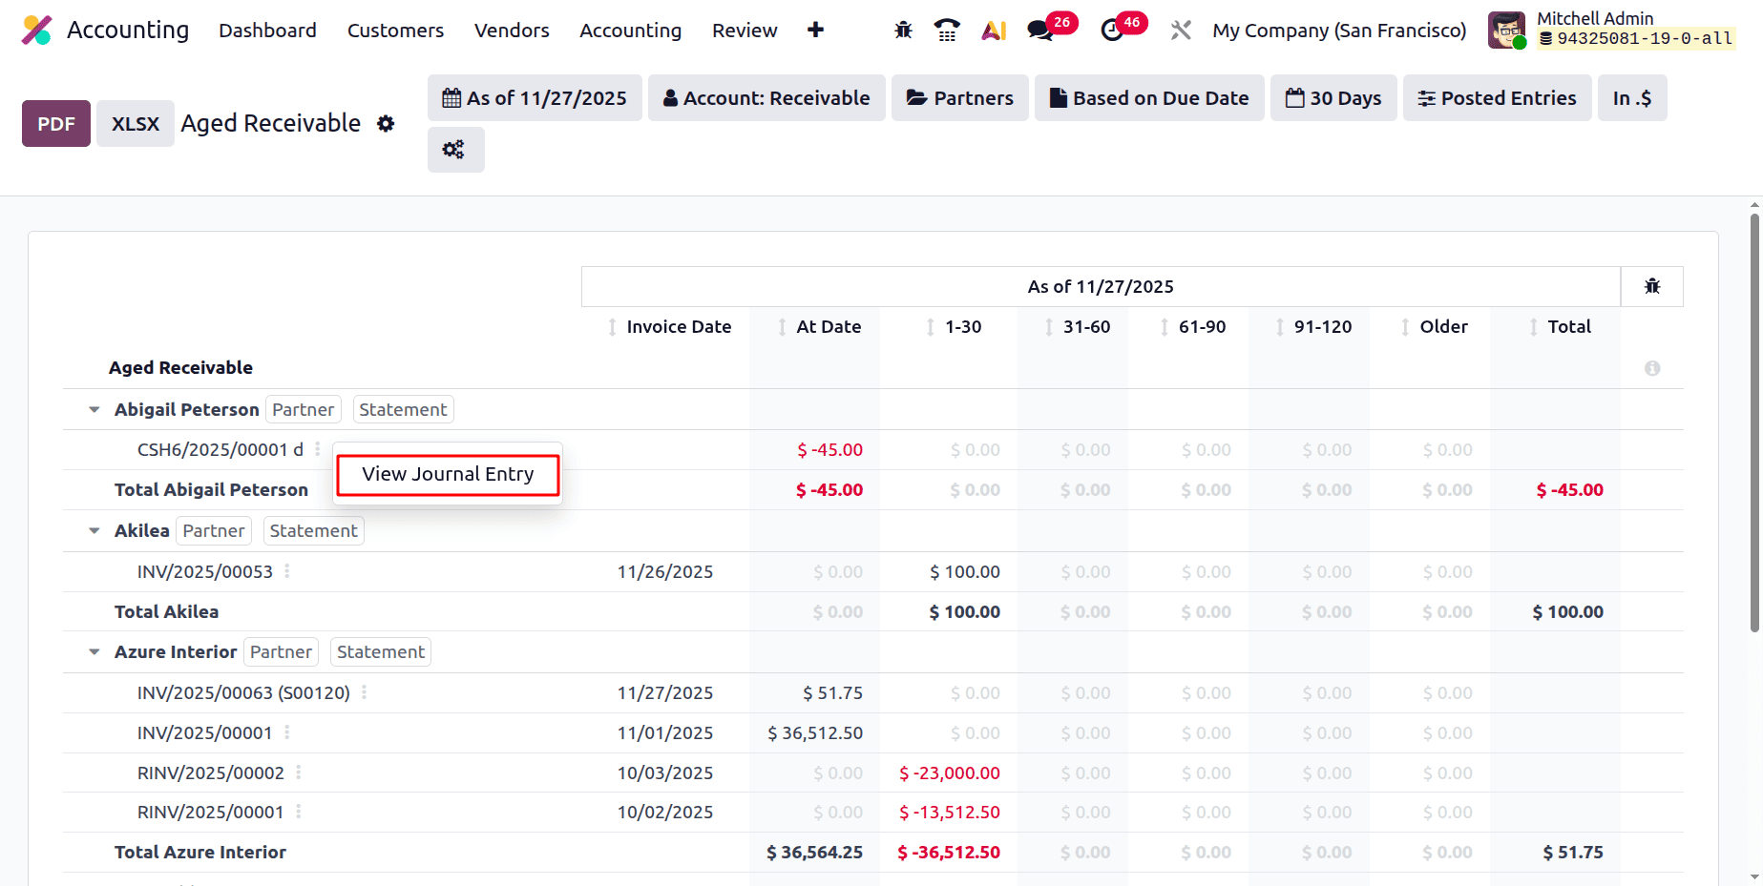Click Mitchell Admin user avatar
1763x886 pixels.
pos(1506,31)
